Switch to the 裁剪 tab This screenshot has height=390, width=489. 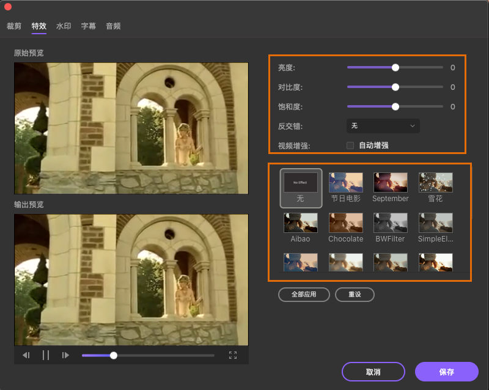click(14, 26)
